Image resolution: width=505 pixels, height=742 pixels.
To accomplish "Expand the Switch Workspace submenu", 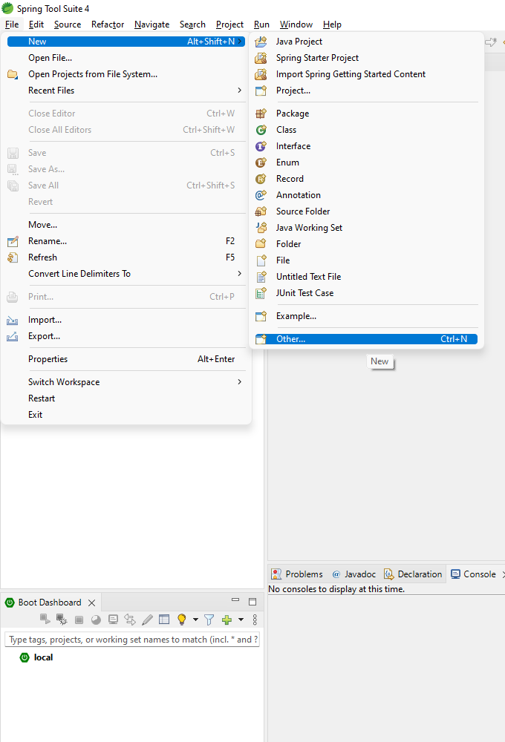I will (x=239, y=382).
